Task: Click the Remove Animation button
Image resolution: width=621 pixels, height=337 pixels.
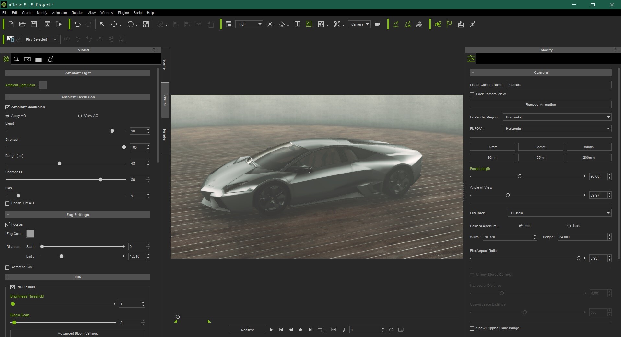Action: pyautogui.click(x=540, y=105)
